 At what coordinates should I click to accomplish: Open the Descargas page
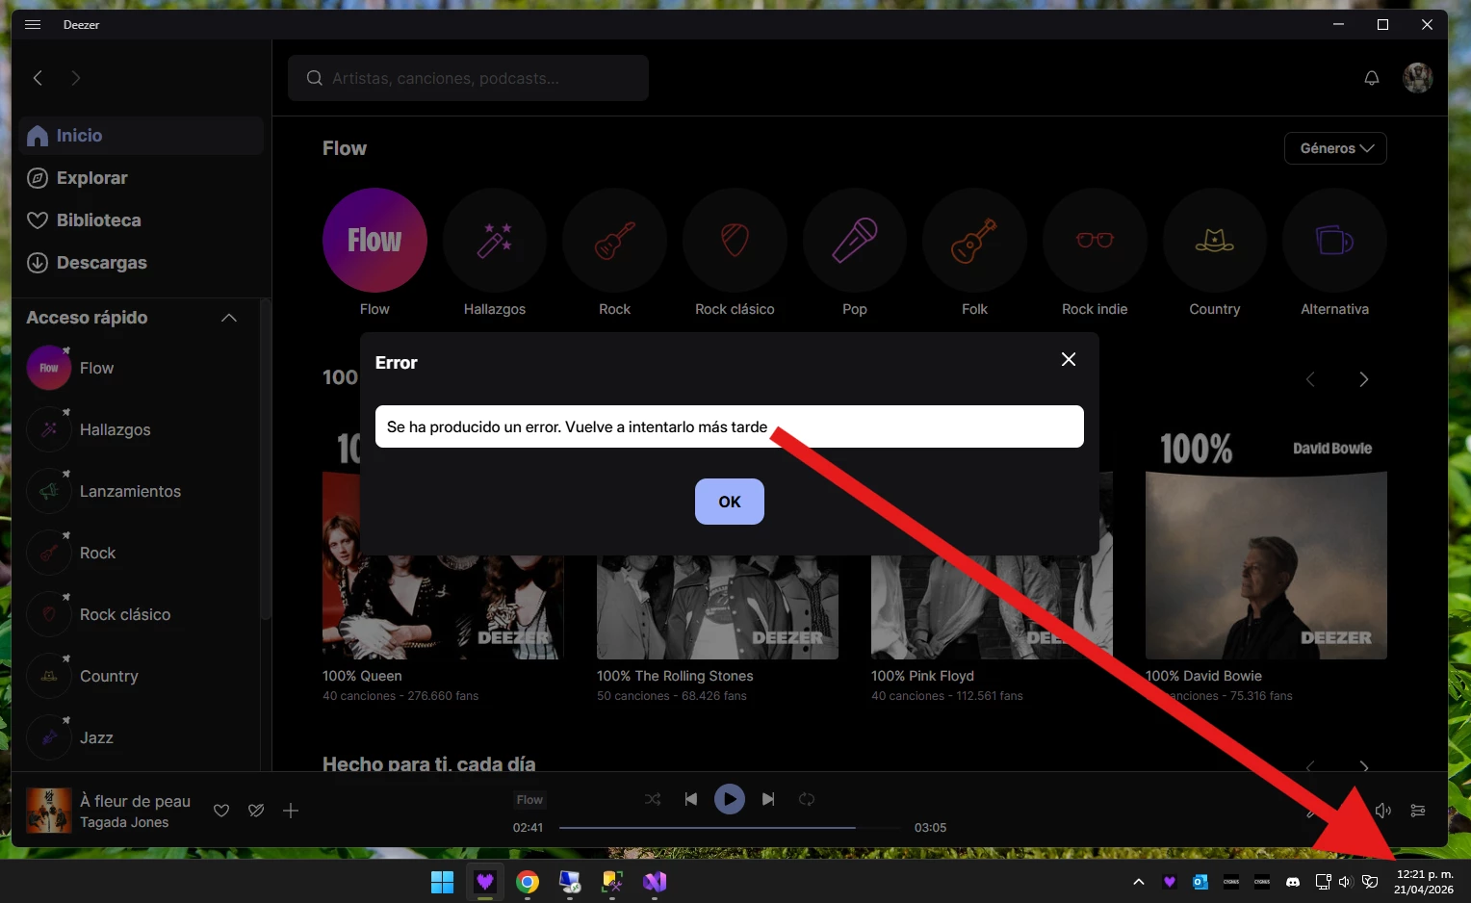click(141, 263)
